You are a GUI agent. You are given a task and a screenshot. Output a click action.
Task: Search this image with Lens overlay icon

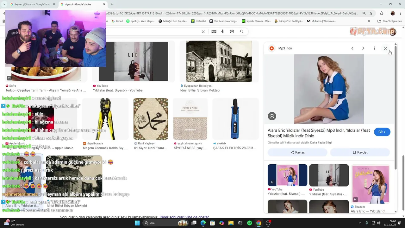pyautogui.click(x=272, y=116)
